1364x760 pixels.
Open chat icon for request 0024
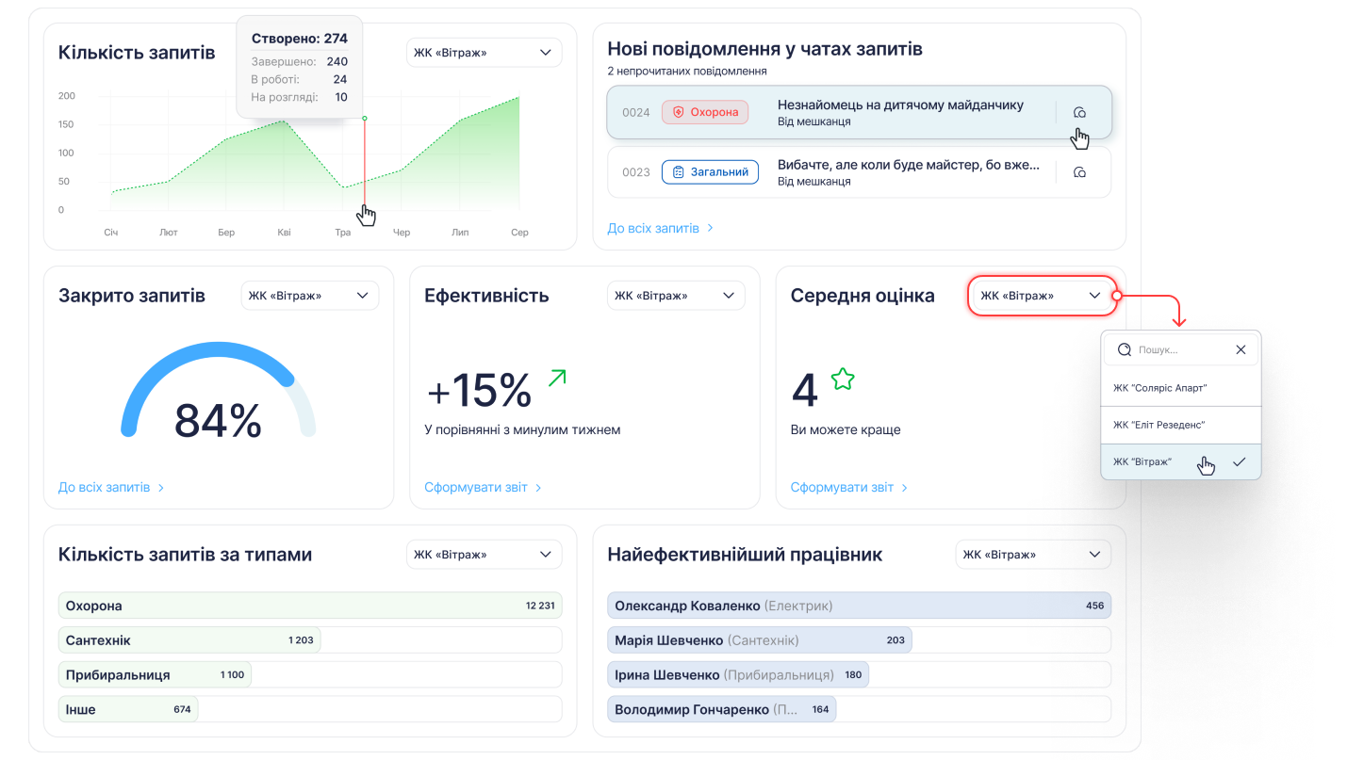[1080, 113]
